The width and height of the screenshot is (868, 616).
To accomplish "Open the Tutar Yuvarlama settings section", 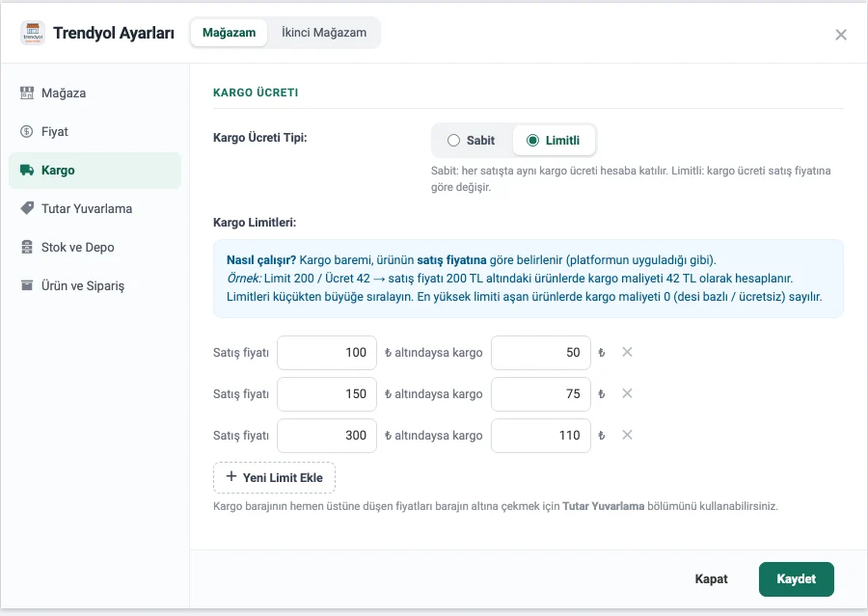I will (95, 208).
